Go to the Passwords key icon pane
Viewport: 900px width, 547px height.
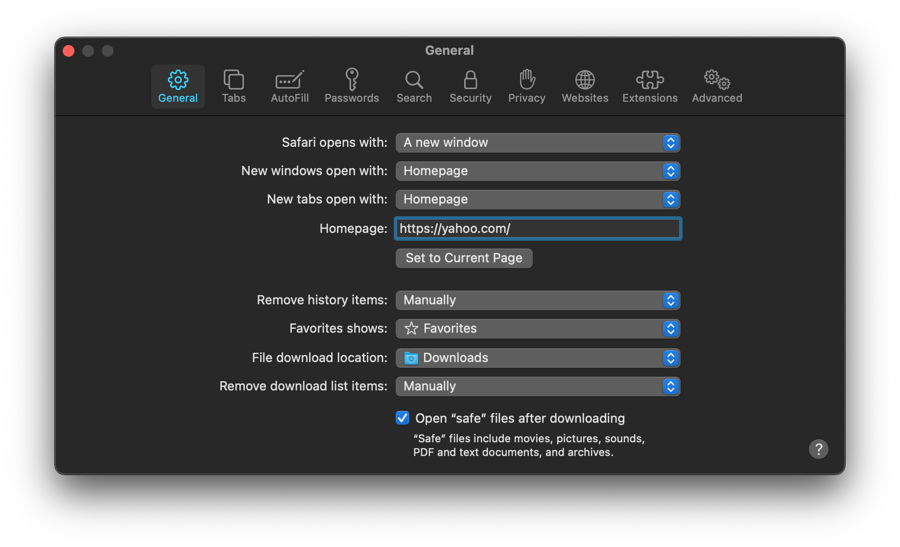(x=352, y=86)
